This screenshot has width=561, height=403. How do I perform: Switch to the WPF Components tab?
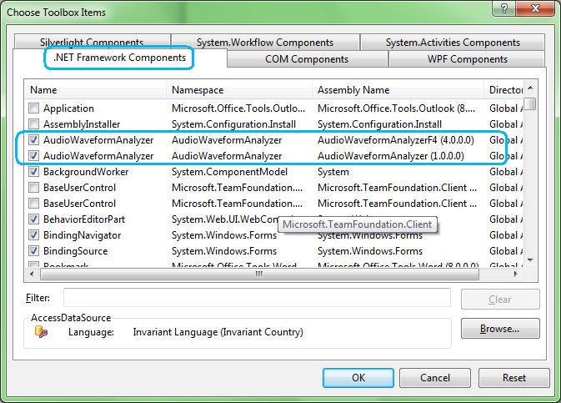[x=467, y=59]
